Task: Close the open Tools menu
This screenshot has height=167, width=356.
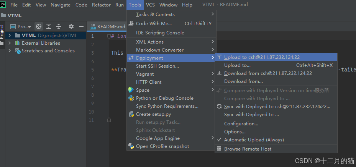Action: coord(135,5)
